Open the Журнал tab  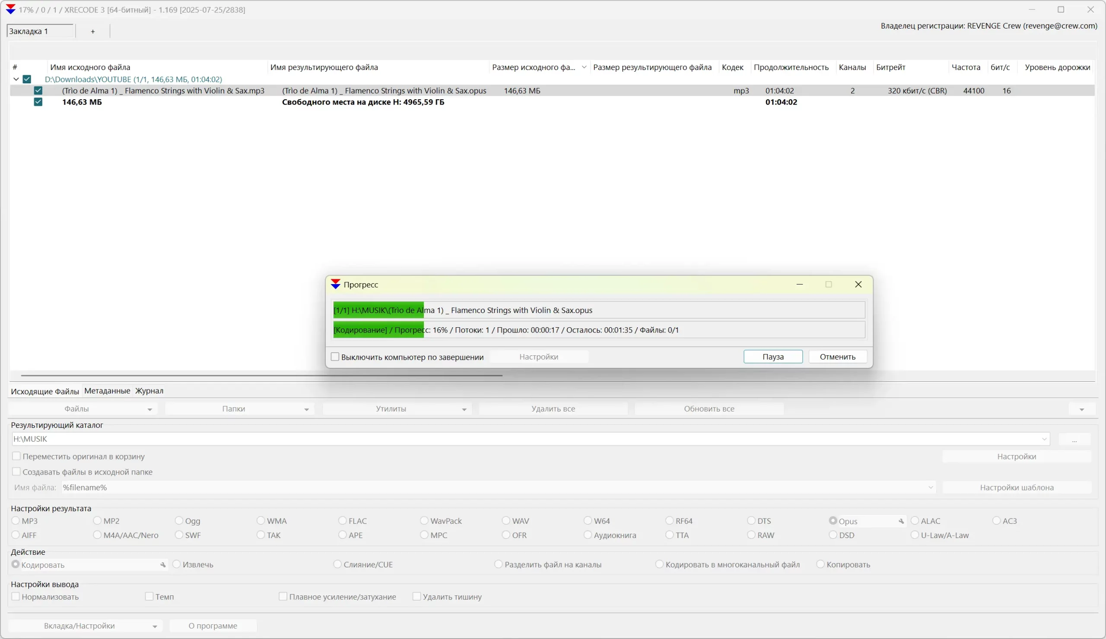149,391
